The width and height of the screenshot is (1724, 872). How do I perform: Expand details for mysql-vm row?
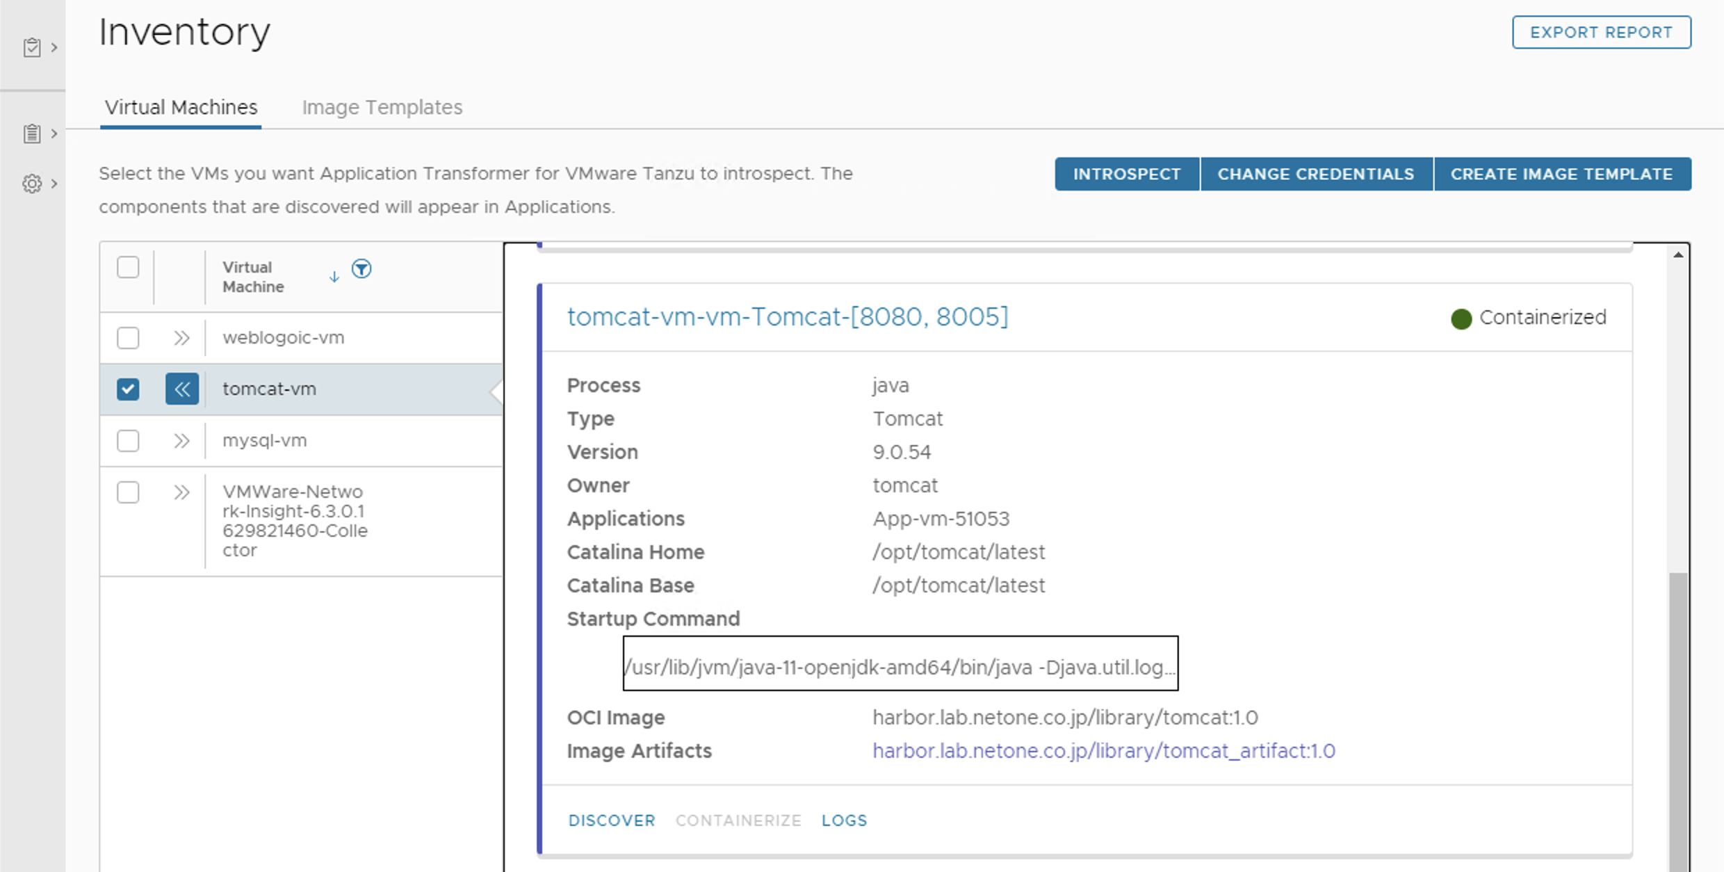181,440
